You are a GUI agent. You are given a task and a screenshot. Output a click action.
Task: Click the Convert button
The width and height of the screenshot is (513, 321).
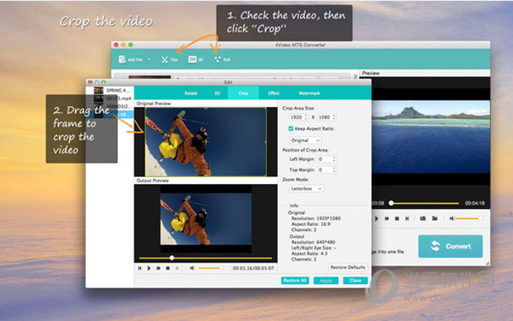point(451,247)
